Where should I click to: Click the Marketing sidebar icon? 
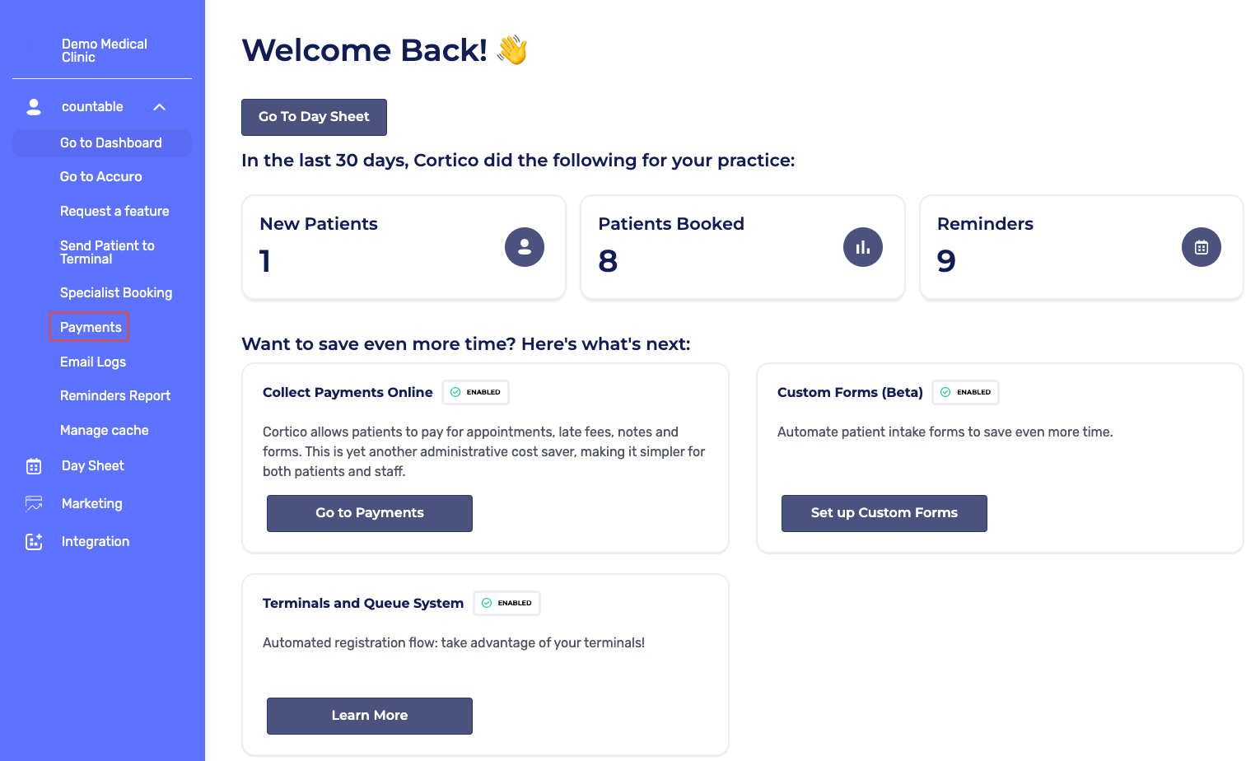(x=34, y=504)
